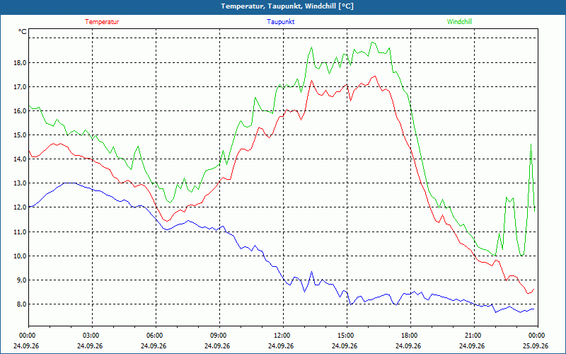Click the 11,0 y-axis value
The image size is (566, 354).
[20, 232]
